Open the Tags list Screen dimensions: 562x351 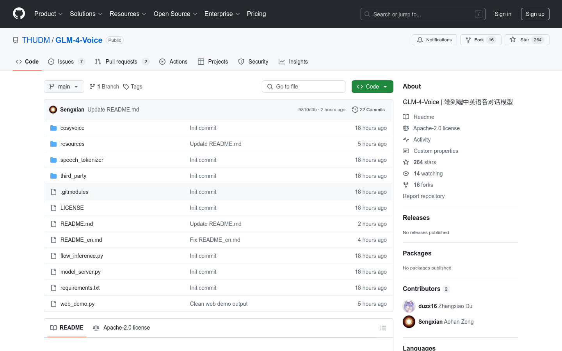(x=133, y=87)
